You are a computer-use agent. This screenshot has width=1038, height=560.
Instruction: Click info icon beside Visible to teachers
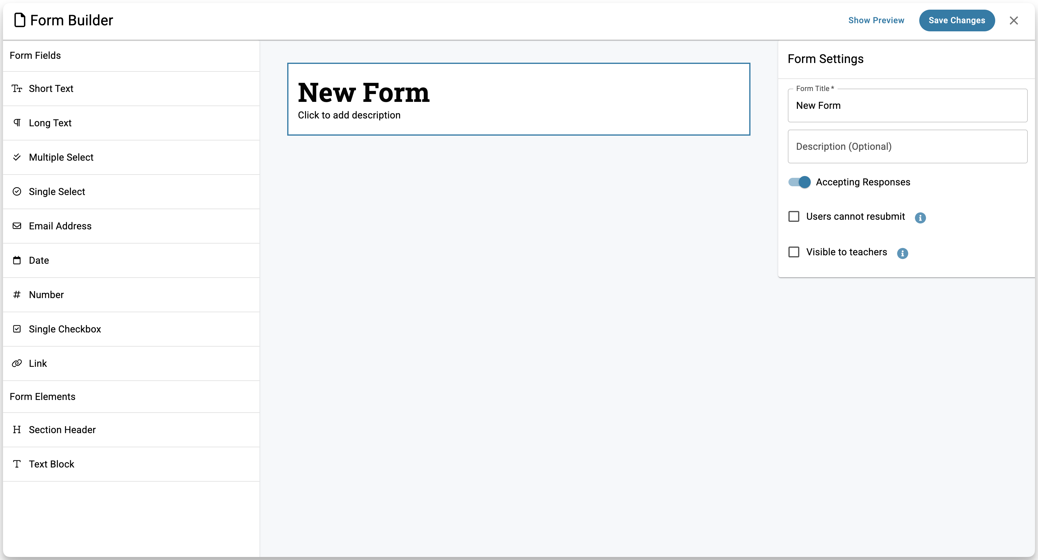(x=902, y=253)
